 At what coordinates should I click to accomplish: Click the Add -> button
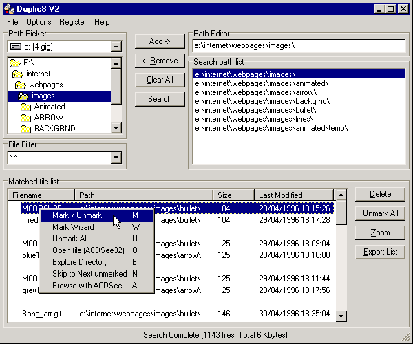click(x=160, y=41)
